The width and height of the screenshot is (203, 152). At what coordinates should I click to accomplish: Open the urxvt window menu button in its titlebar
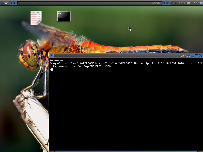(x=51, y=55)
